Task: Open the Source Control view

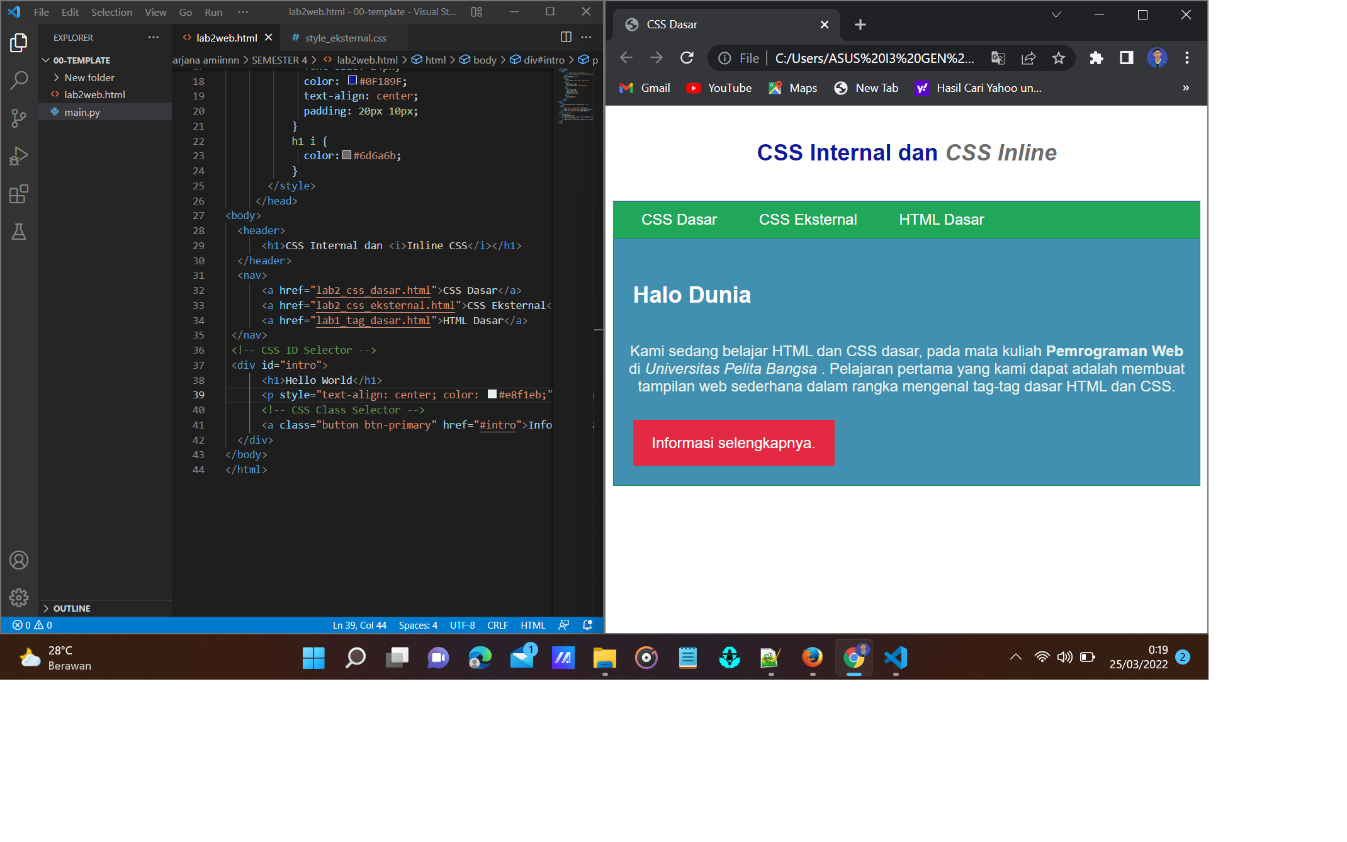Action: coord(19,118)
